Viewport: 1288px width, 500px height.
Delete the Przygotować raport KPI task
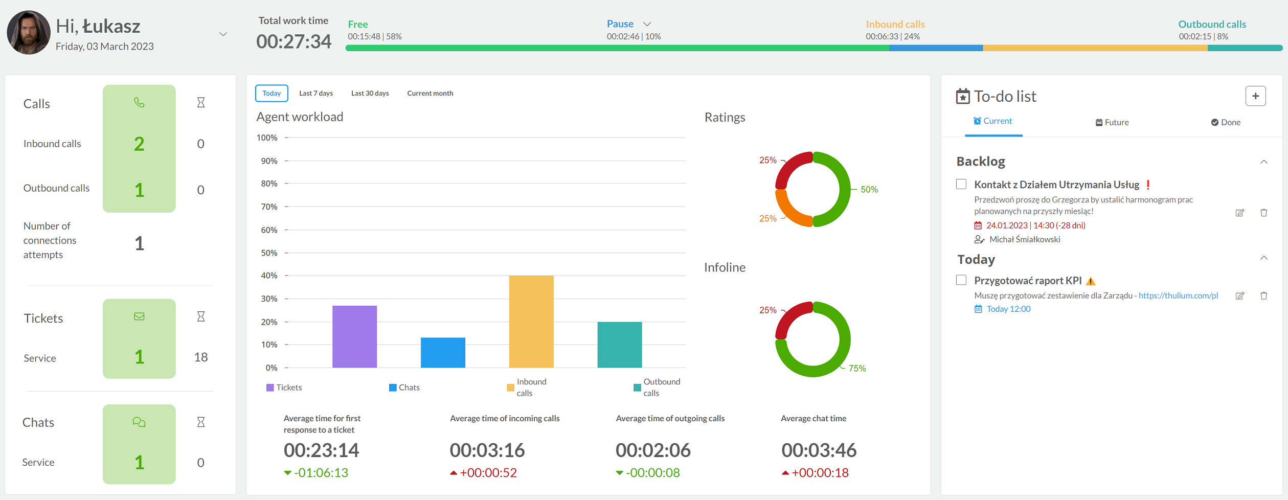pos(1264,296)
